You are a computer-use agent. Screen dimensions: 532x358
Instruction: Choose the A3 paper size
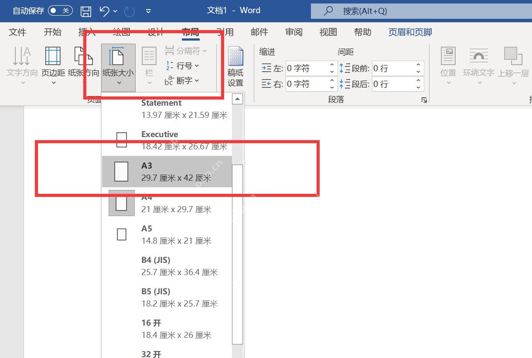(x=167, y=172)
